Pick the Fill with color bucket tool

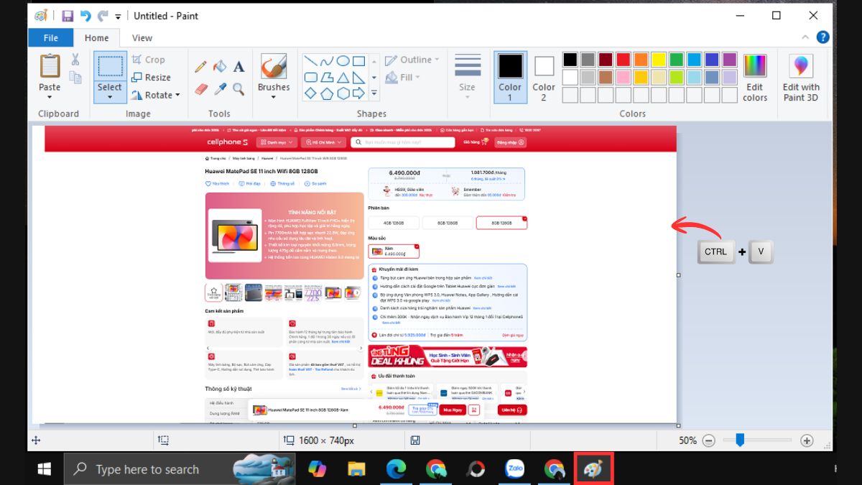(x=220, y=67)
